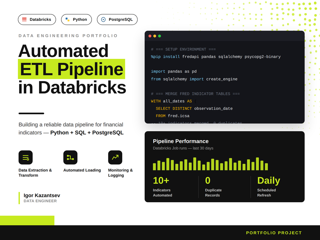Click the 'PORTFOLIO PROJECT' footer text
The height and width of the screenshot is (240, 320).
pyautogui.click(x=274, y=233)
